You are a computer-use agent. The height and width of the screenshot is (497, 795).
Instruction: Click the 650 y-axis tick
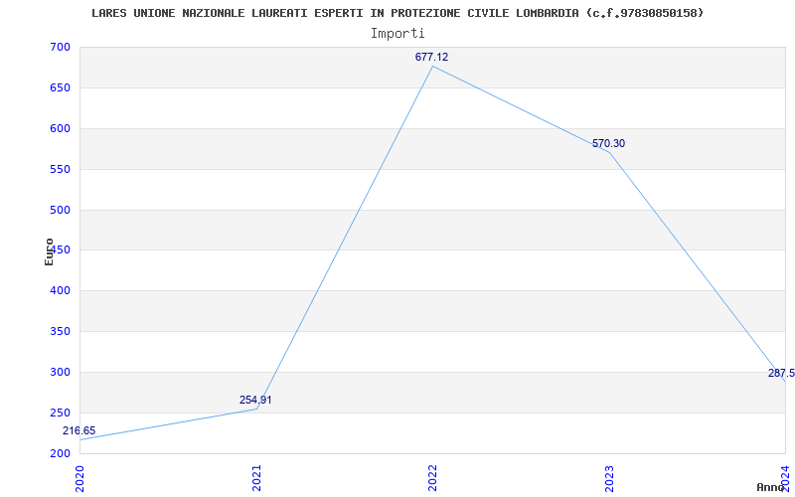click(60, 87)
